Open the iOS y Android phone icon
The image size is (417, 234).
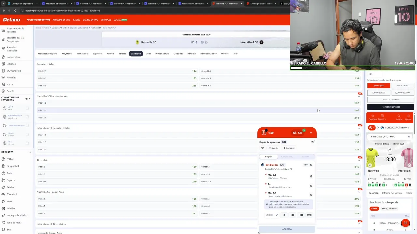point(3,71)
